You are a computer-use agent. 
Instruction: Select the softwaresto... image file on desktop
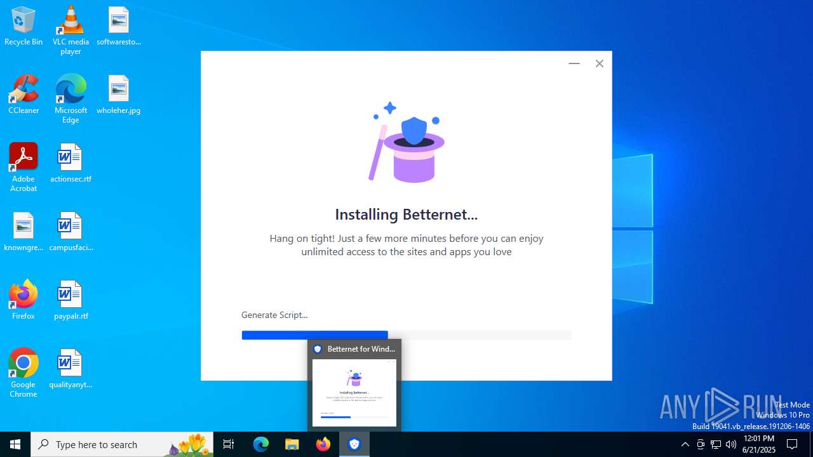(x=119, y=27)
